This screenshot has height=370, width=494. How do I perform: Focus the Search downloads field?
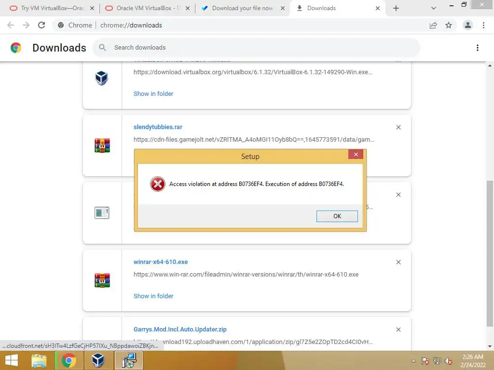pyautogui.click(x=256, y=48)
